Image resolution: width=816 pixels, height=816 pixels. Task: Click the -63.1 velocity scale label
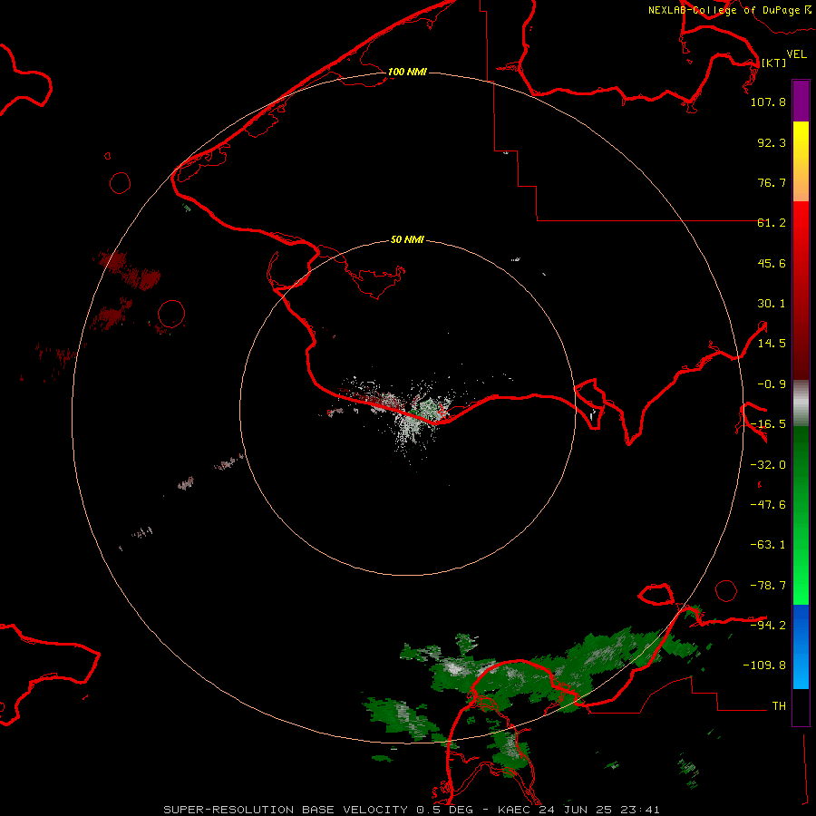(x=768, y=545)
